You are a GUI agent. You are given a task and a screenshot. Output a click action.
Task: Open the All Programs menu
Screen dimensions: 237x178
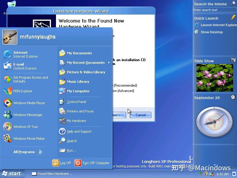[x=24, y=152]
